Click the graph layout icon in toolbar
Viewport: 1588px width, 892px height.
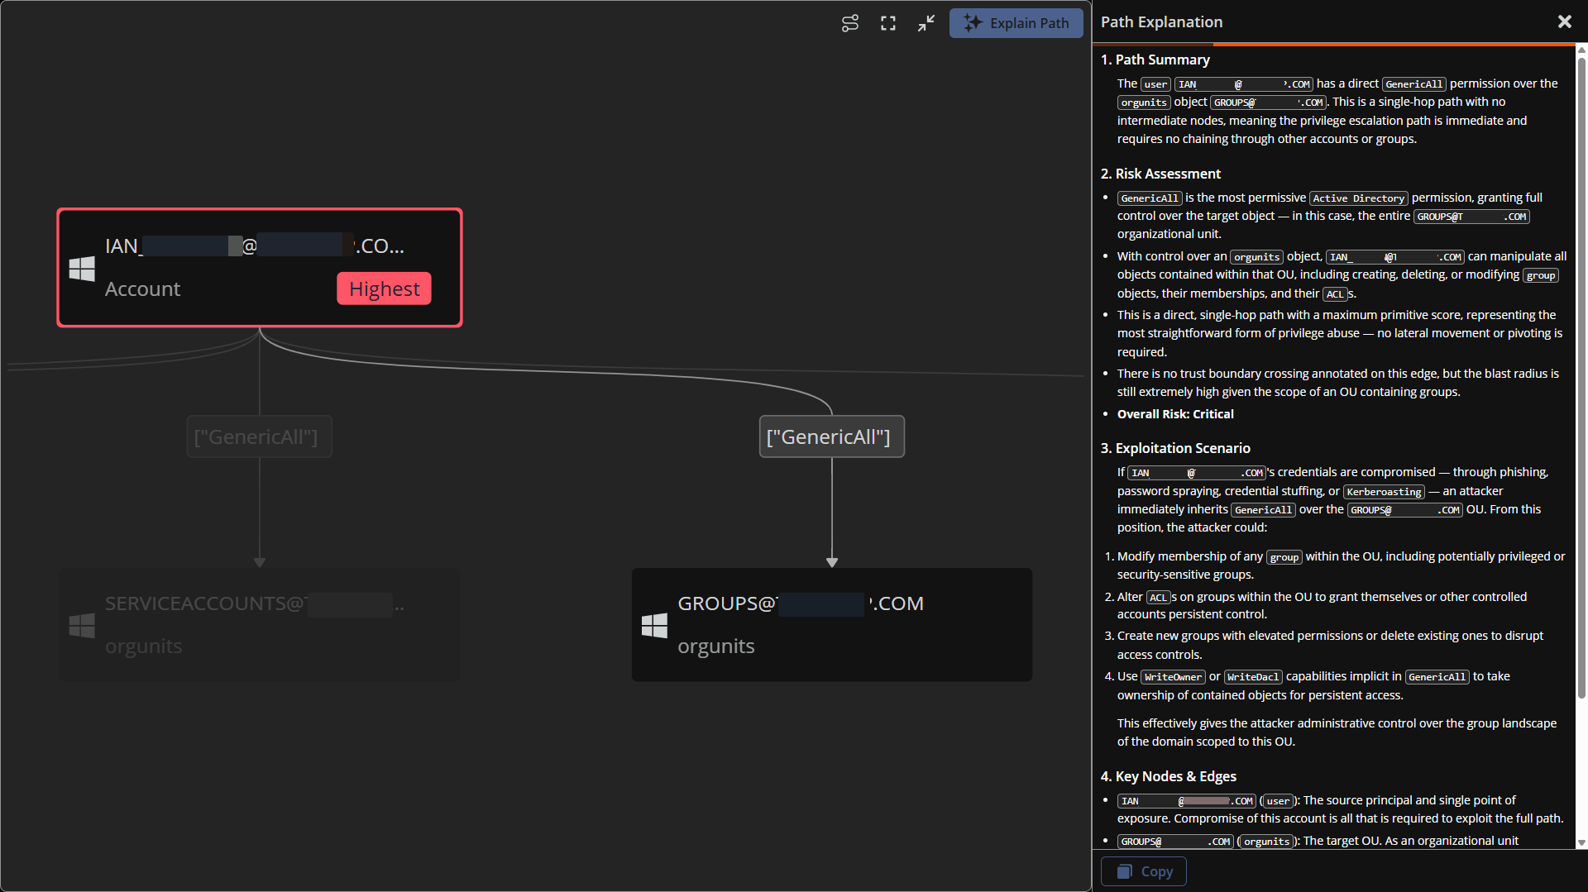point(850,23)
